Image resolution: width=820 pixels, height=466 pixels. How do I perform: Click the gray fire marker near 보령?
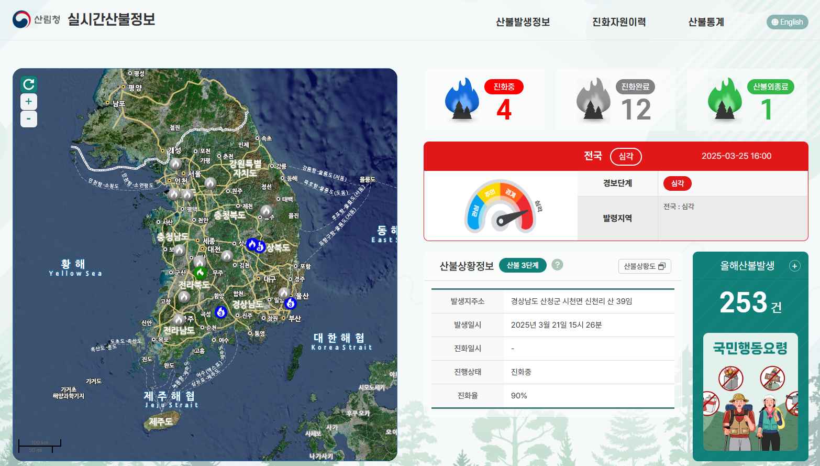[x=180, y=250]
